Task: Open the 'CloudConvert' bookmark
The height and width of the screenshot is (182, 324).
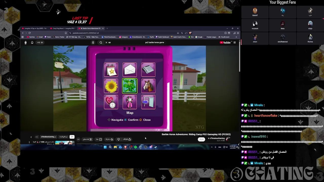Action: coord(224,37)
